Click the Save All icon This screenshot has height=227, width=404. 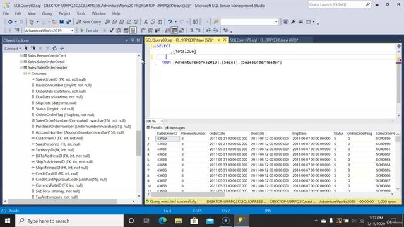click(69, 22)
